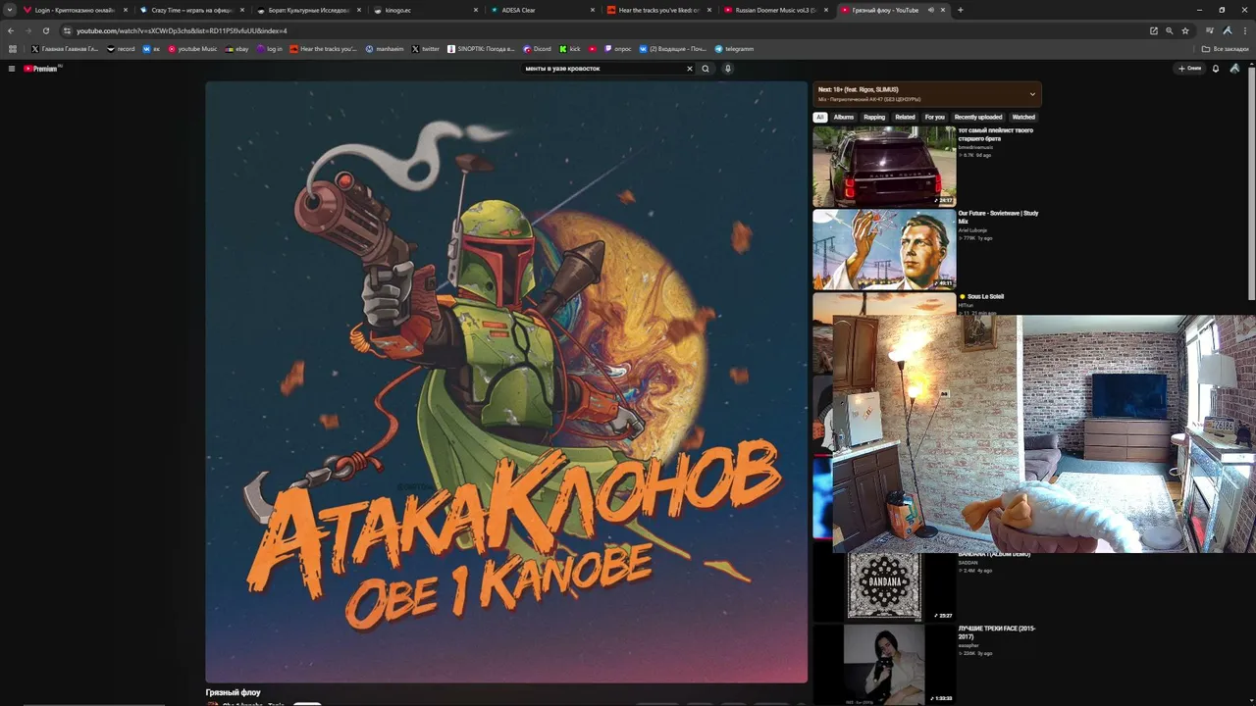Open the browser three-dot menu

[1245, 30]
